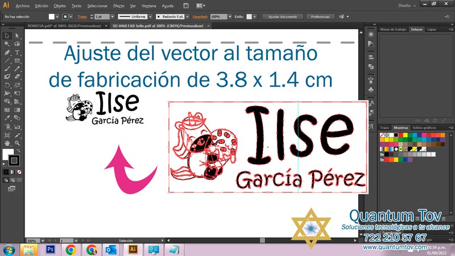Open Efecto menu
455x256 pixels.
coord(119,6)
